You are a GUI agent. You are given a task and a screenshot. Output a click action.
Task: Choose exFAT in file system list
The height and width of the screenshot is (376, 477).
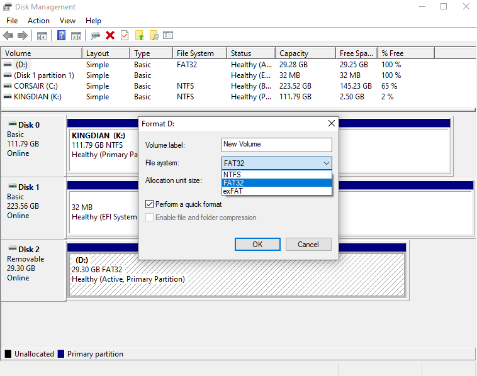pyautogui.click(x=277, y=191)
